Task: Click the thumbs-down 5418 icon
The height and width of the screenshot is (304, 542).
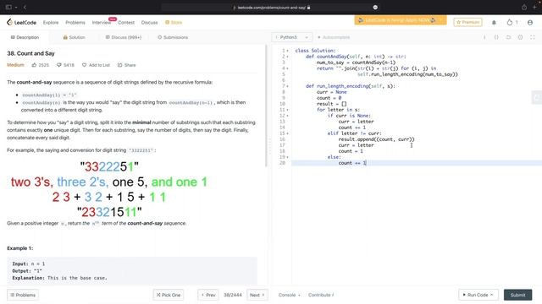Action: tap(59, 65)
